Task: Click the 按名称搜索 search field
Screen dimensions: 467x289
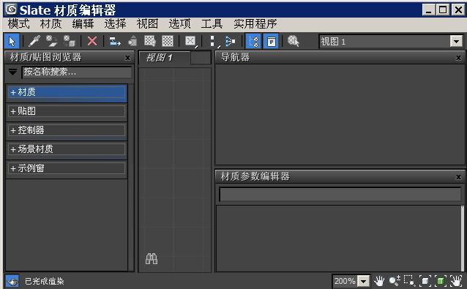Action: pyautogui.click(x=77, y=72)
